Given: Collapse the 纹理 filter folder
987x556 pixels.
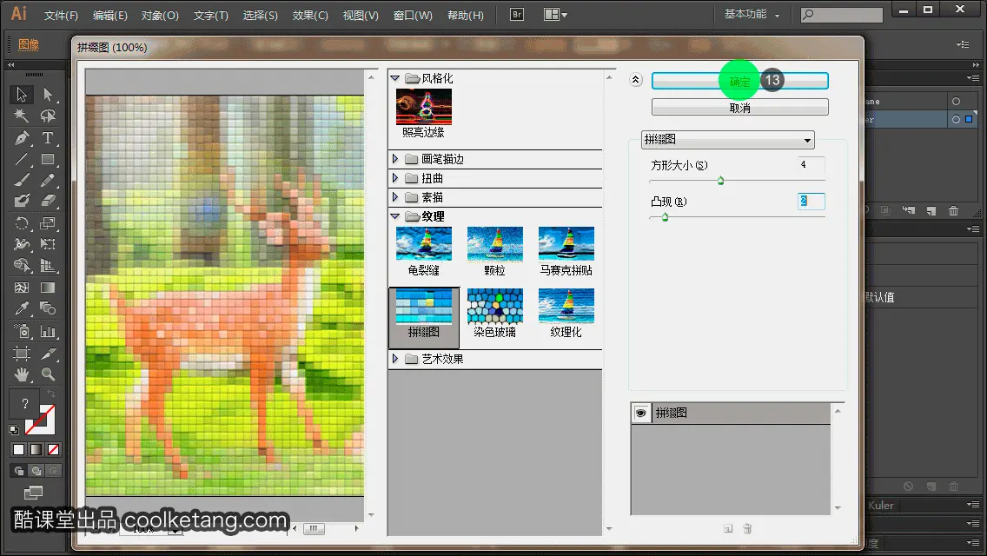Looking at the screenshot, I should tap(395, 216).
